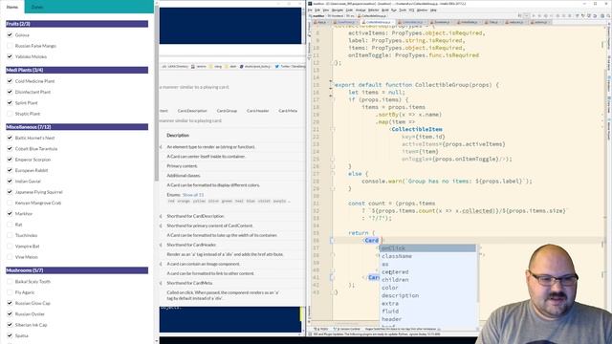The width and height of the screenshot is (612, 344).
Task: Open the CardGroup docs tab
Action: coord(227,111)
